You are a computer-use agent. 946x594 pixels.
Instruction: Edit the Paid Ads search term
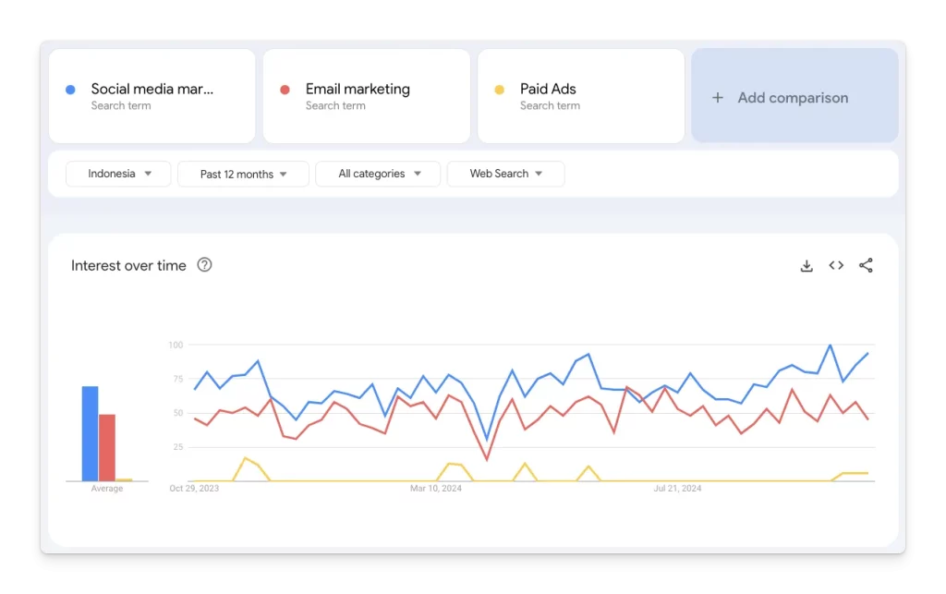pyautogui.click(x=581, y=96)
